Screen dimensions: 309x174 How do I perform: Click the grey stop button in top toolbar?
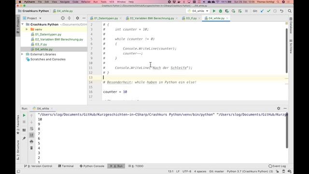point(246,11)
